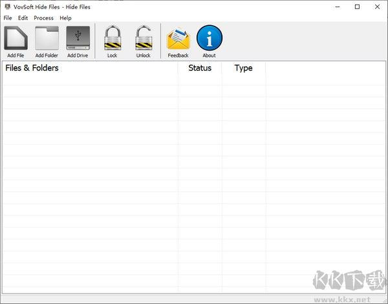Screen dimensions: 388x304
Task: Click the Unlock open padlock icon
Action: 144,38
